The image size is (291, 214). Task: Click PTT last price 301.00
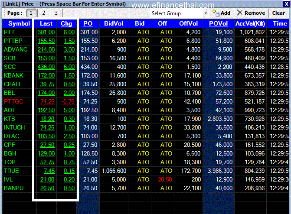tap(46, 32)
